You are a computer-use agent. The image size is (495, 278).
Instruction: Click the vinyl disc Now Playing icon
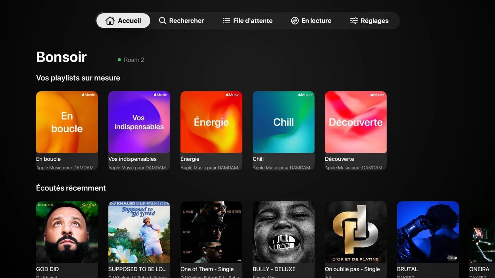click(x=295, y=21)
